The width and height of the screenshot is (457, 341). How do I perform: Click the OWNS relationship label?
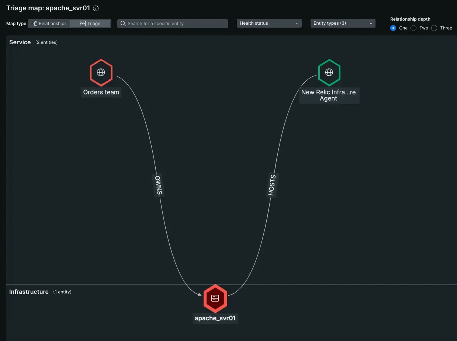pos(158,185)
